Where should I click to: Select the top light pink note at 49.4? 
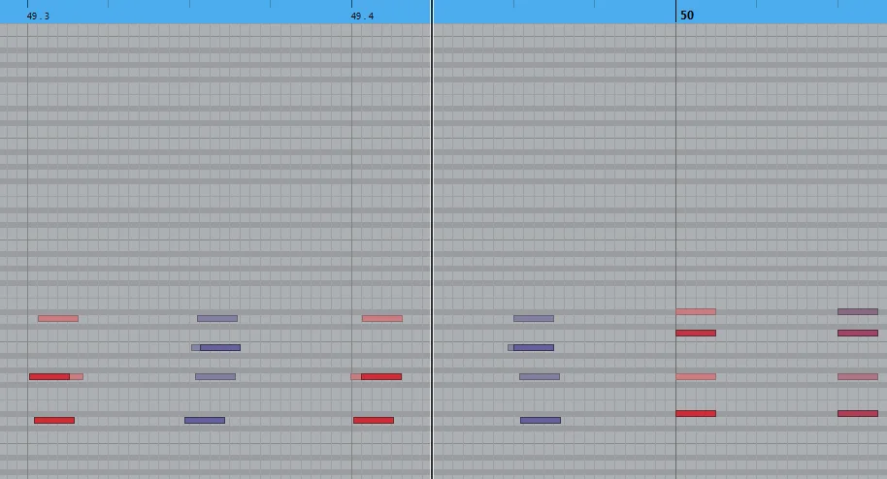point(382,318)
